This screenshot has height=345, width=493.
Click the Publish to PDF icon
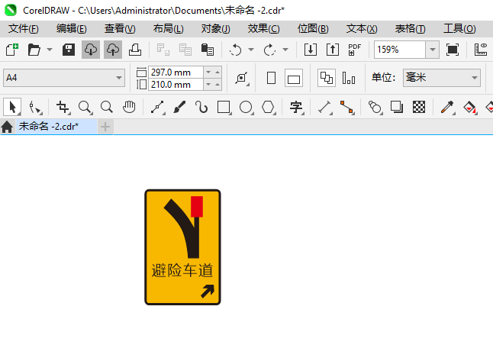(x=355, y=50)
